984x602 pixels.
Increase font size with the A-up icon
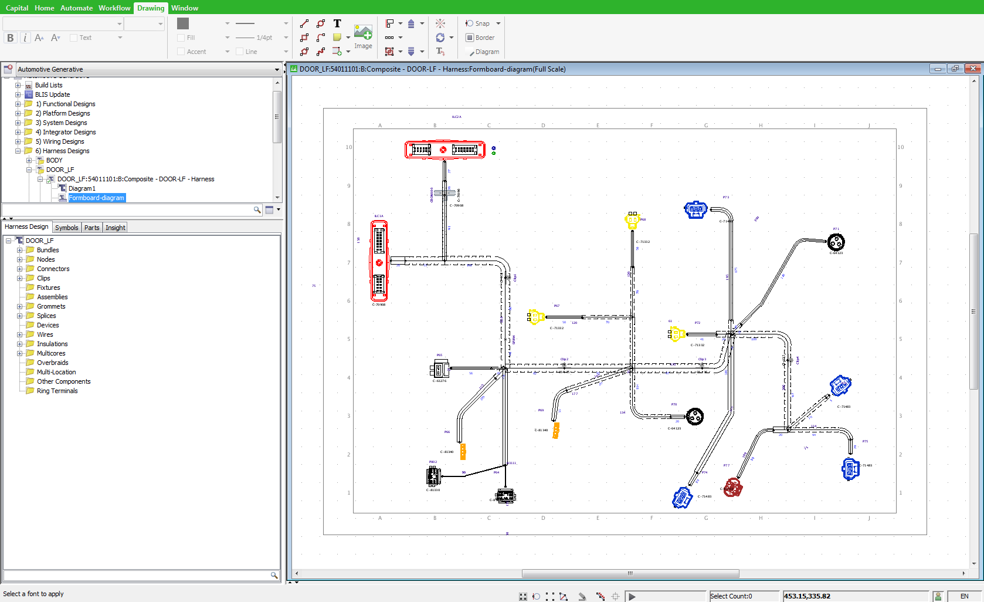39,38
